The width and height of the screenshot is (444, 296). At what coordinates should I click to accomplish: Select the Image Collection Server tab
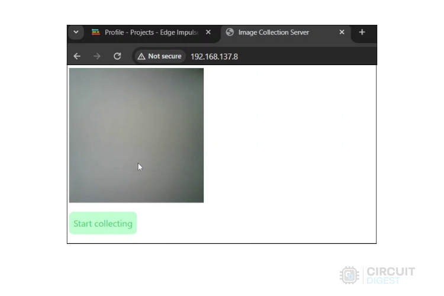[285, 33]
